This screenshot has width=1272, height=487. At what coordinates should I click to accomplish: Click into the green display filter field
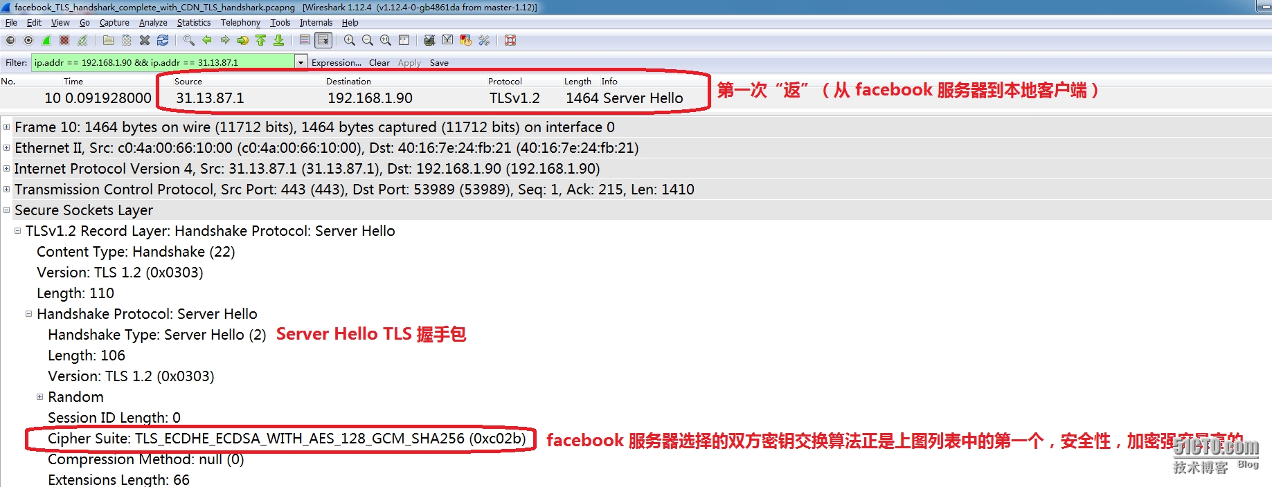163,62
